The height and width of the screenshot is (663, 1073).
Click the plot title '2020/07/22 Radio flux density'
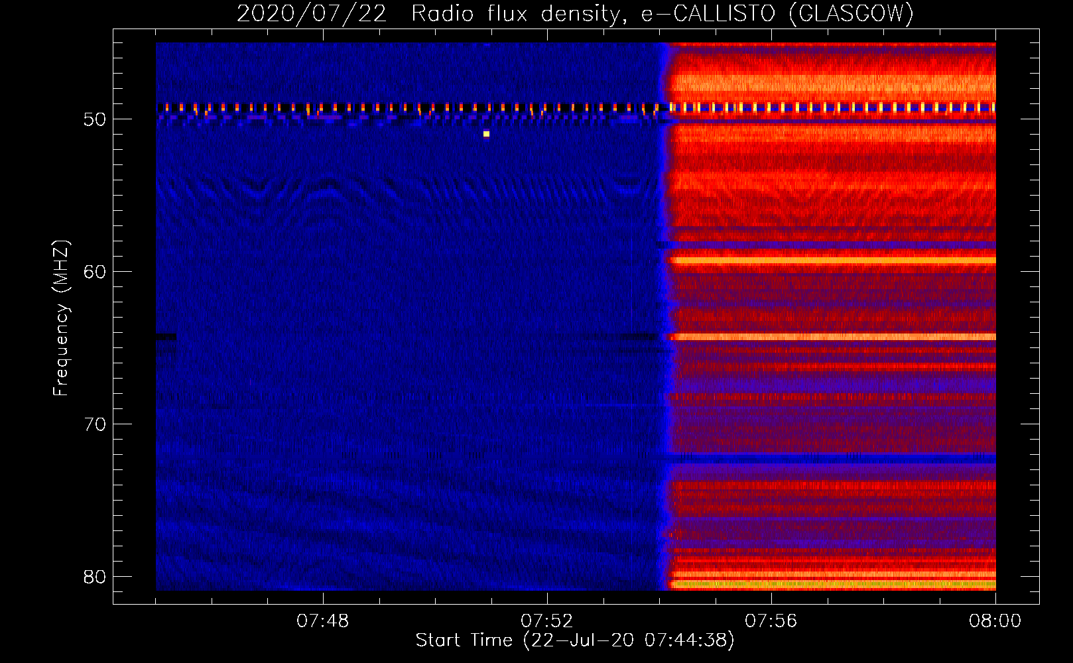575,14
